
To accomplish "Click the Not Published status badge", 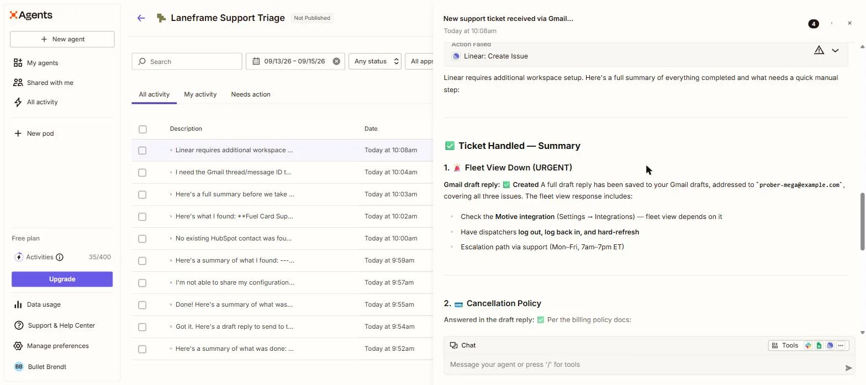I will coord(312,18).
